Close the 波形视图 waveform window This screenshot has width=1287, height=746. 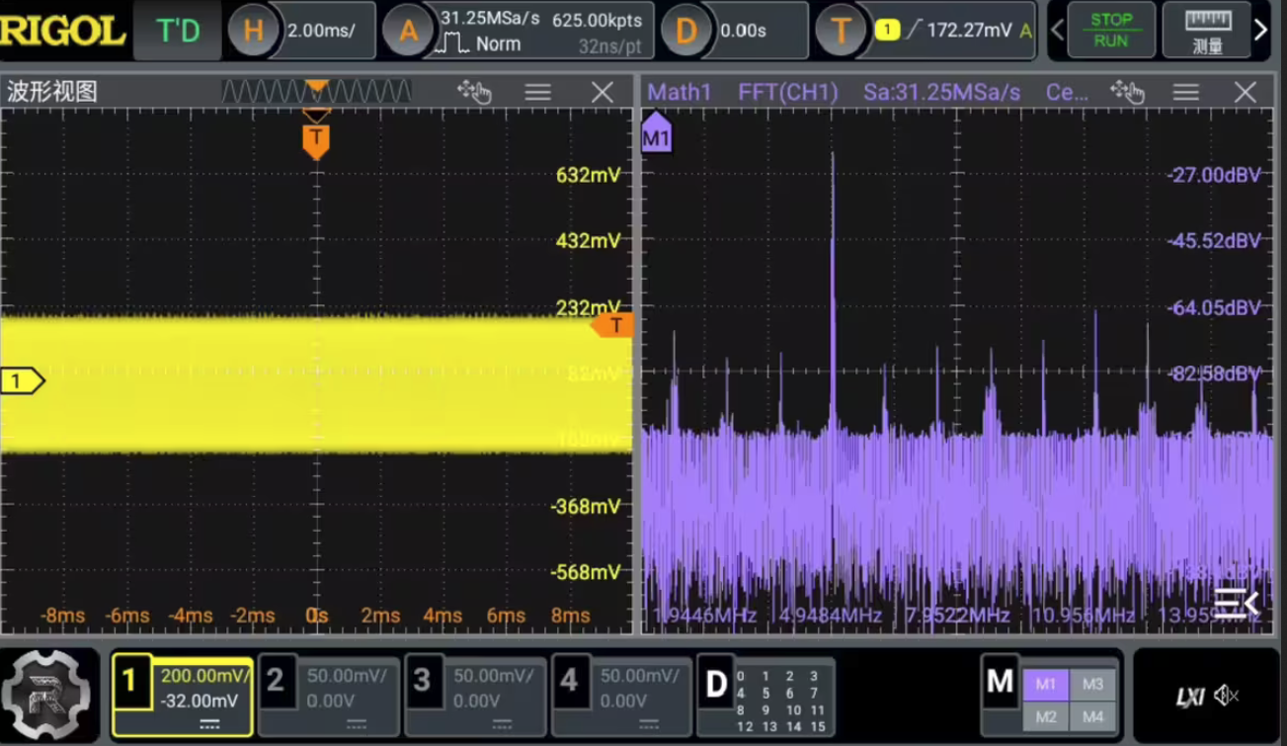(x=602, y=92)
